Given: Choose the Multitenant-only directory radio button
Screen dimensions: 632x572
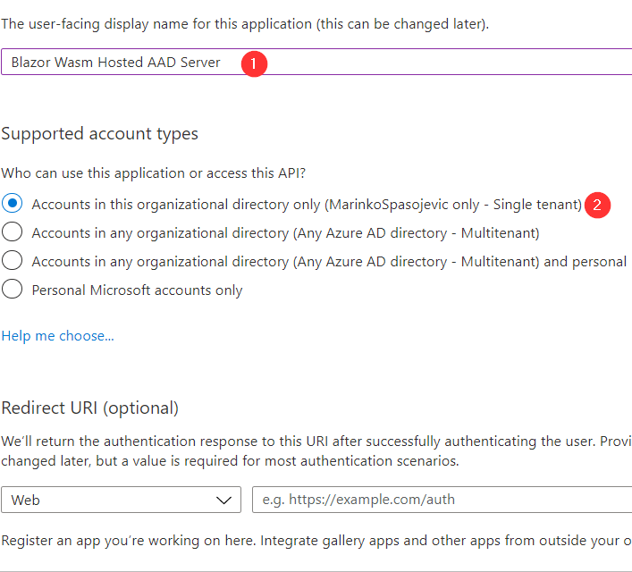Looking at the screenshot, I should (x=13, y=232).
